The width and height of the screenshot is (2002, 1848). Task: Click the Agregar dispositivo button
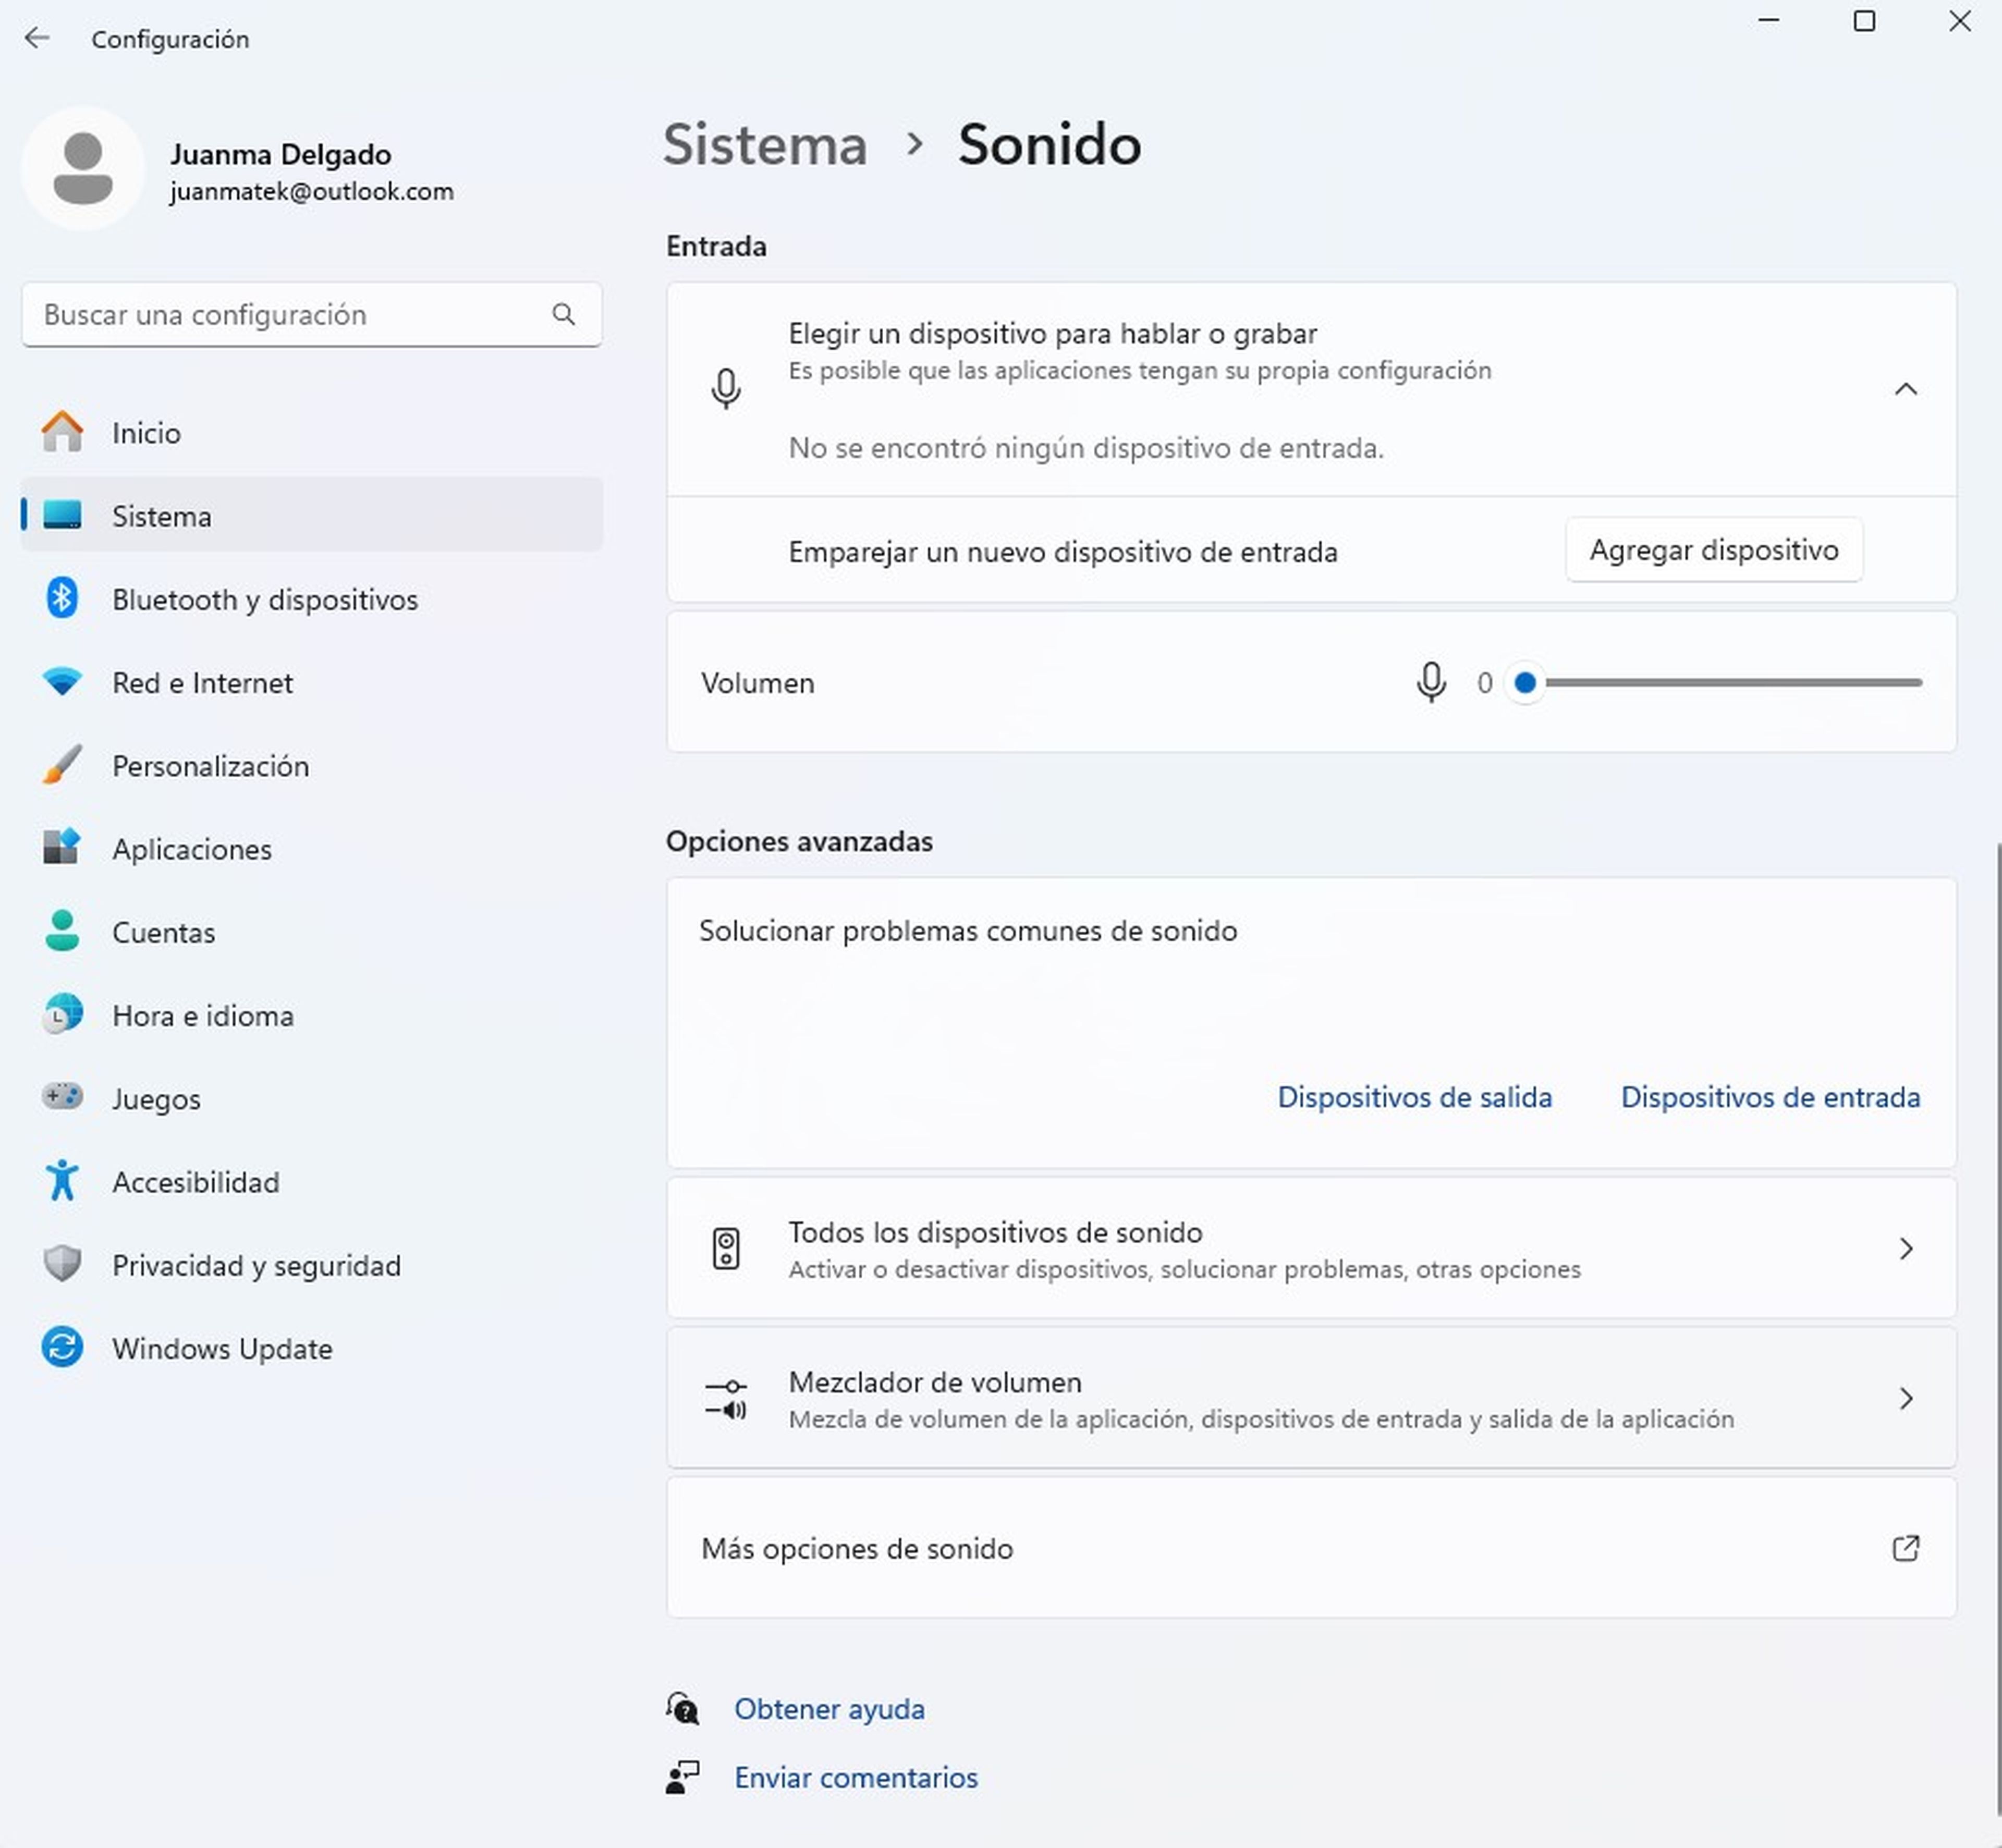[x=1714, y=549]
